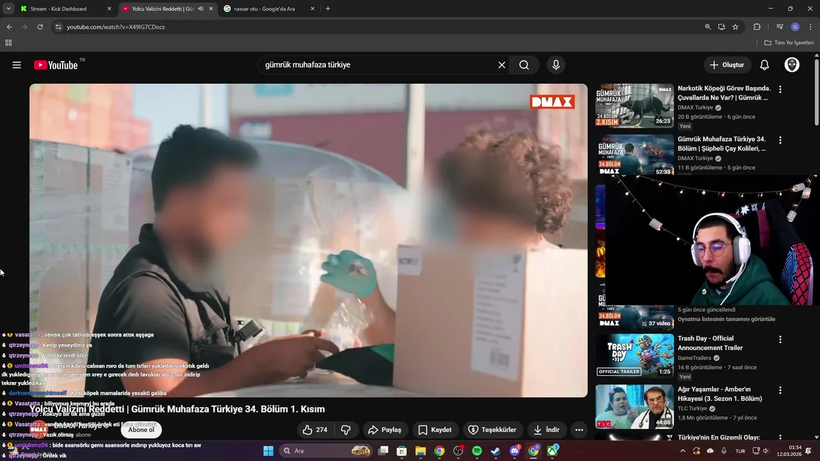Open Chrome zoom magnifier icon in address bar
820x461 pixels.
click(x=708, y=27)
